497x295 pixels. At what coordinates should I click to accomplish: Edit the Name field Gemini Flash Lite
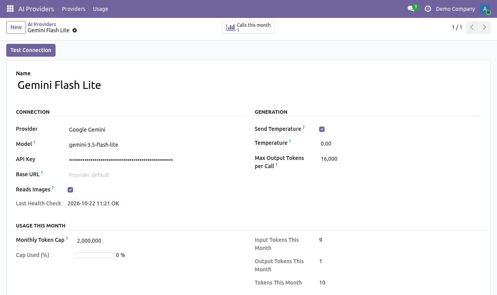pyautogui.click(x=248, y=85)
